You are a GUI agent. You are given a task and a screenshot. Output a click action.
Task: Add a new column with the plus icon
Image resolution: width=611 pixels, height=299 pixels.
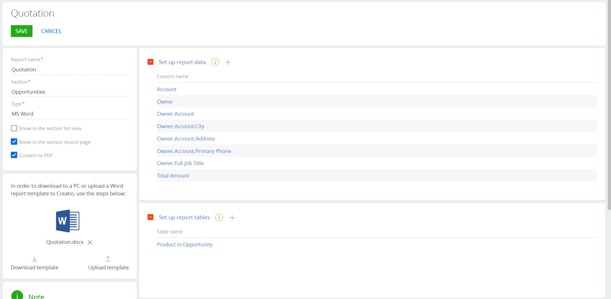pos(228,62)
